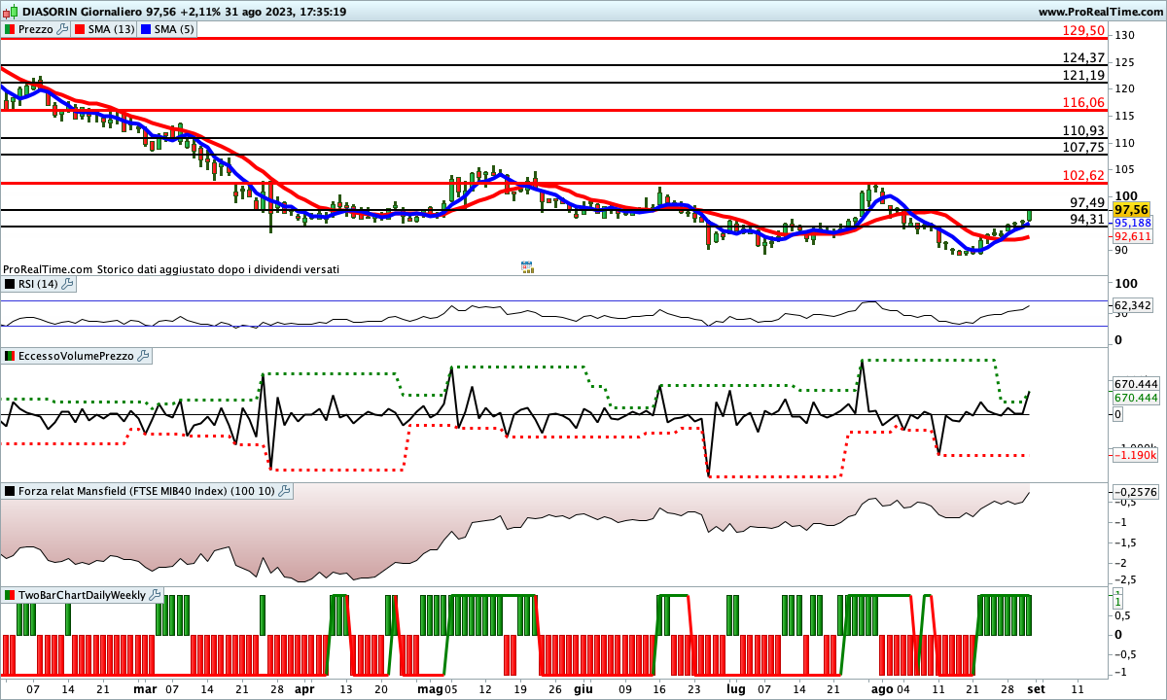This screenshot has height=700, width=1167.
Task: Click the -0,2576 Mansfield value tag
Action: 1135,492
